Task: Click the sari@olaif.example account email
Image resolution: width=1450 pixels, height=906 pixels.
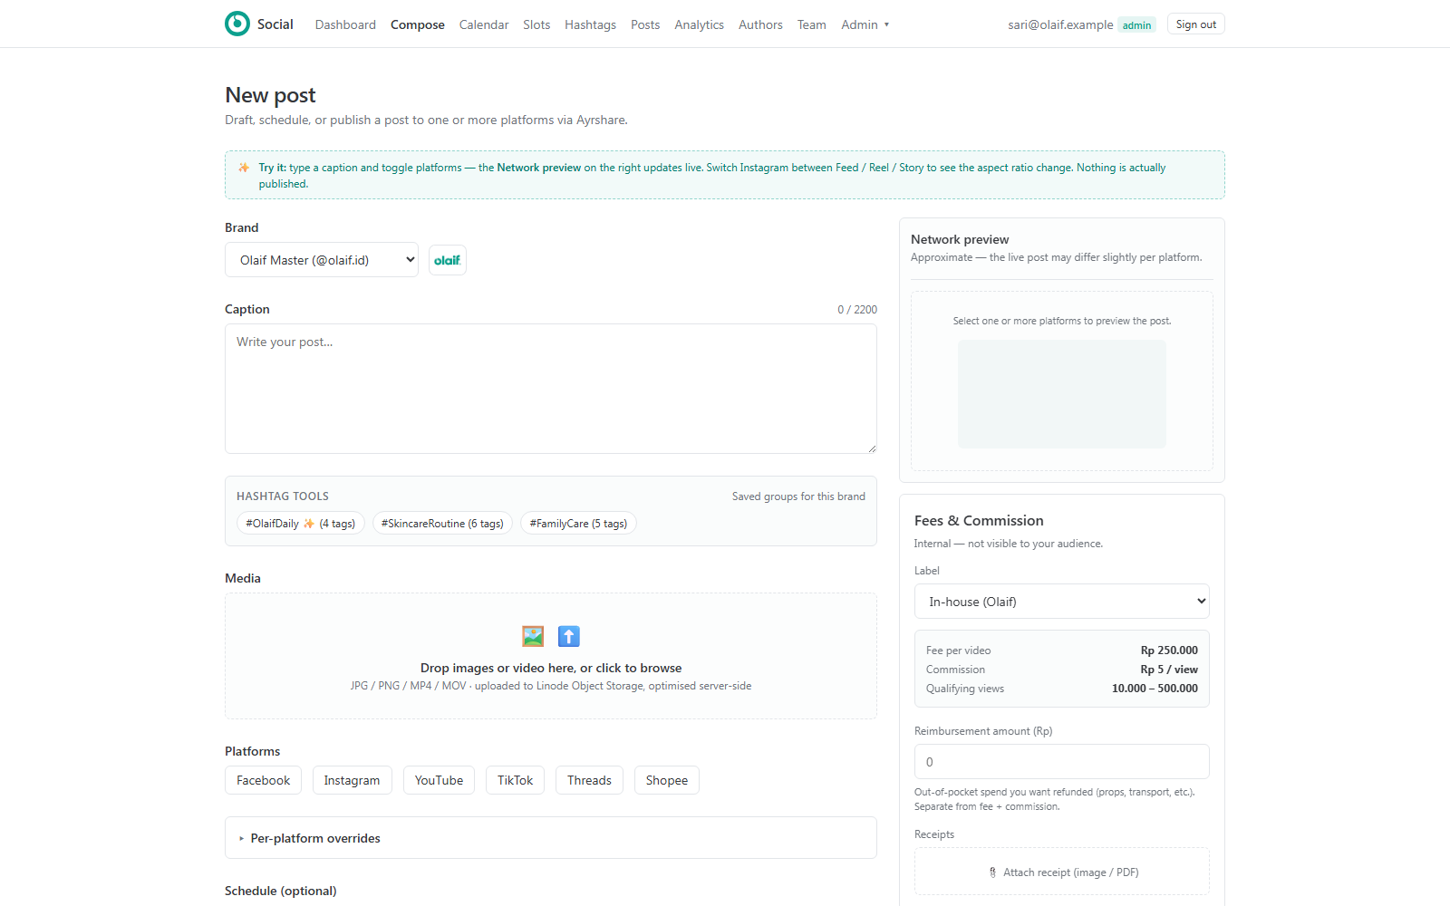Action: point(1060,24)
